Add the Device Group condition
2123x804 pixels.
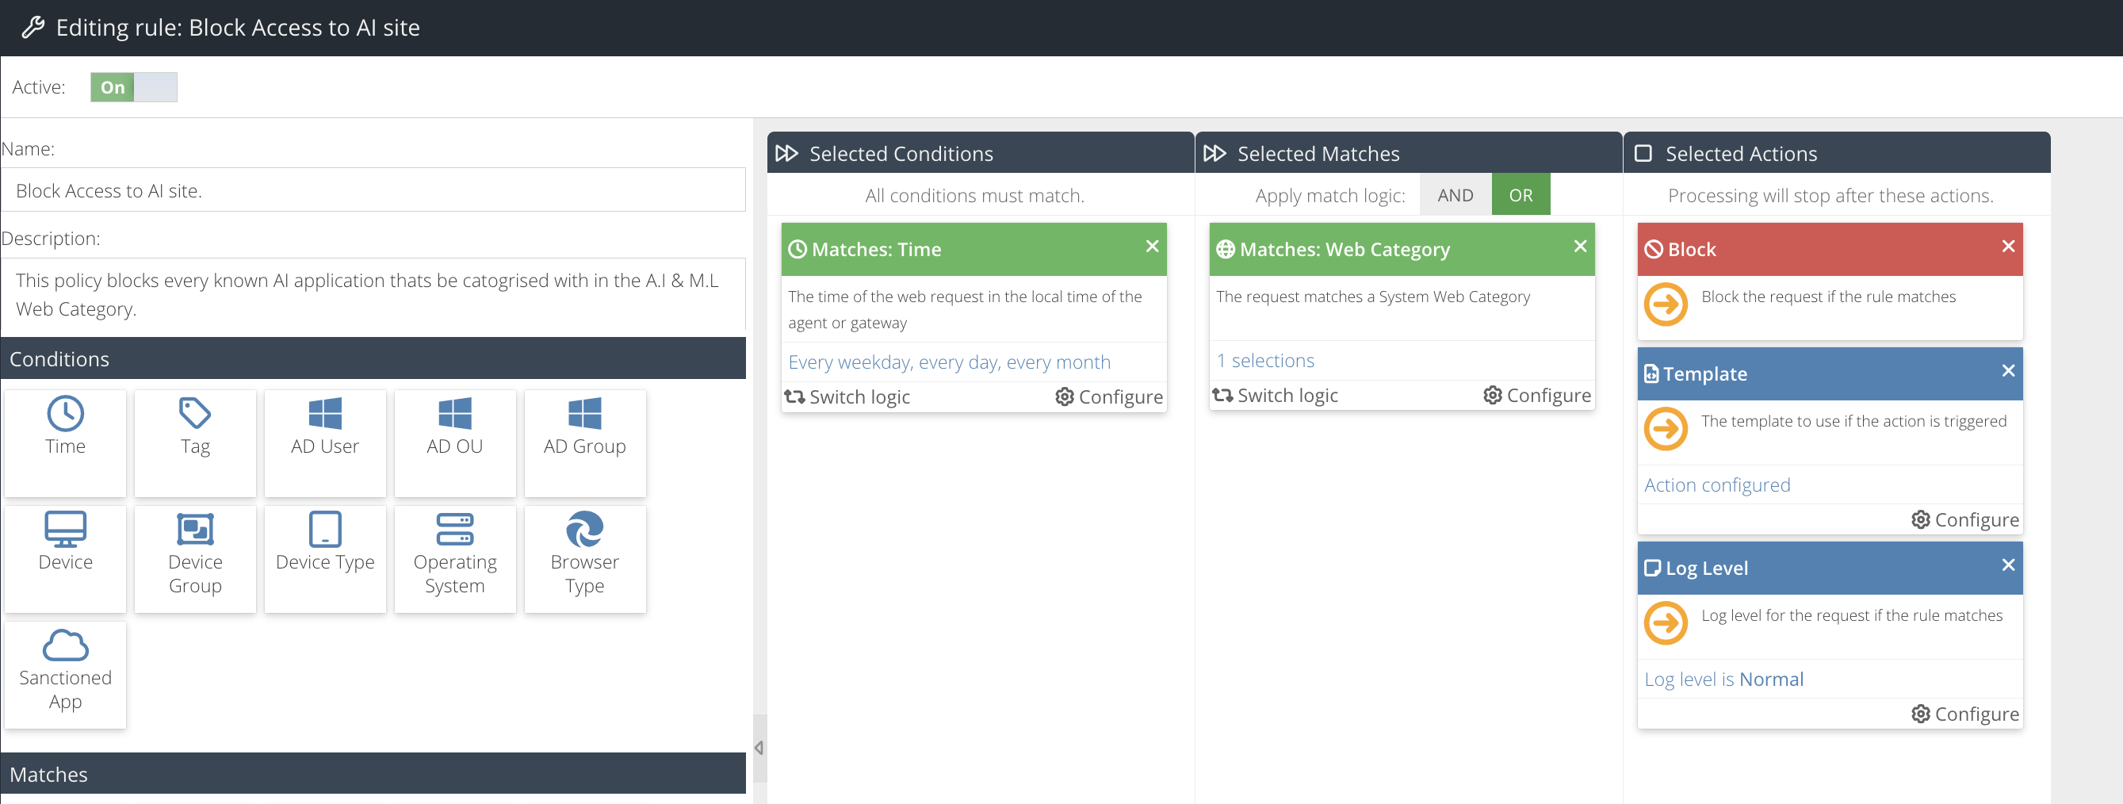195,558
